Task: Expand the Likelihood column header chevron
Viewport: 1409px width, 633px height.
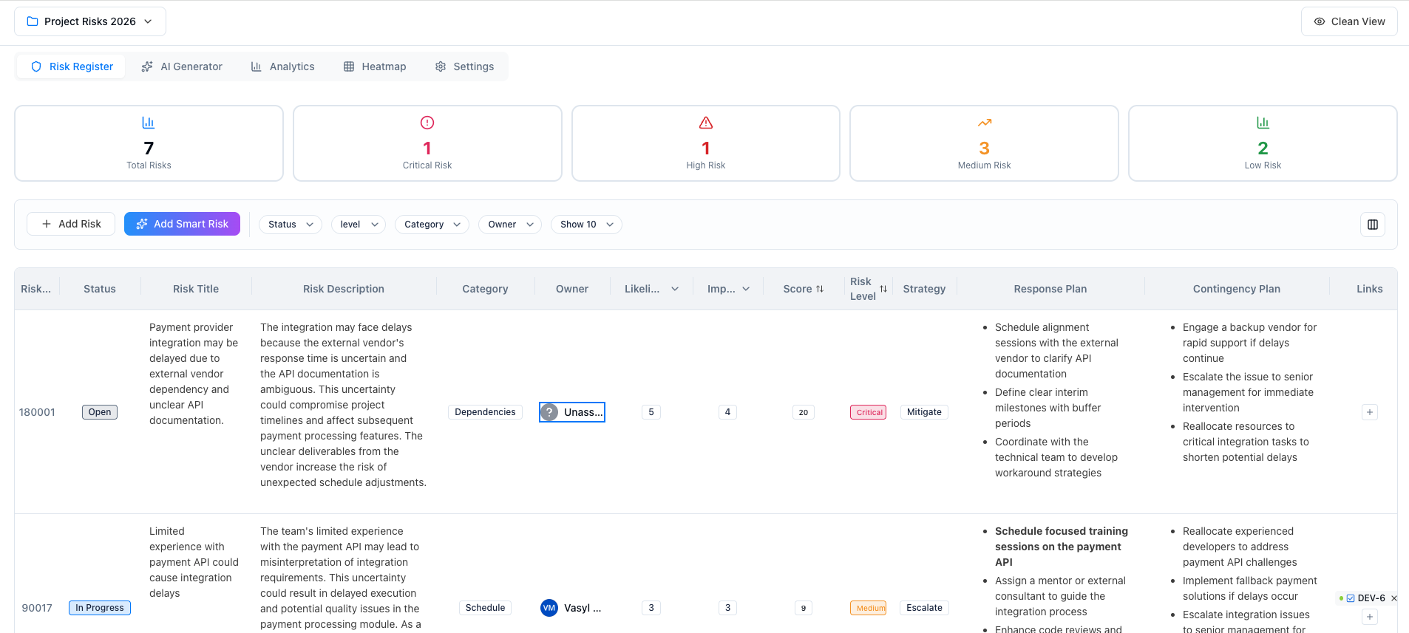Action: click(x=675, y=289)
